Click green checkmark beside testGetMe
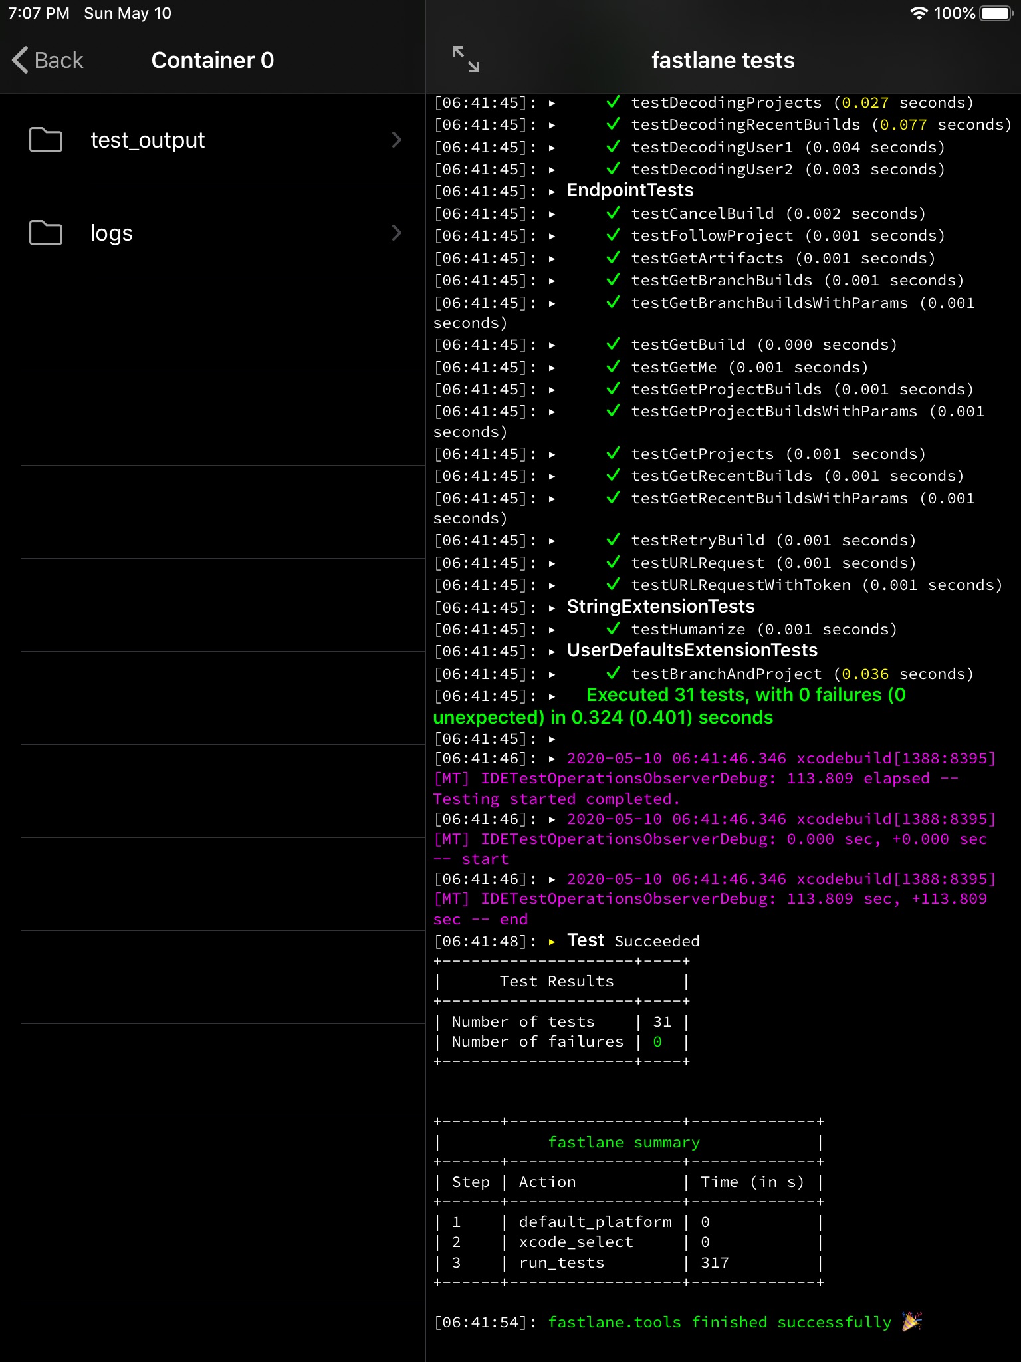 (x=613, y=367)
